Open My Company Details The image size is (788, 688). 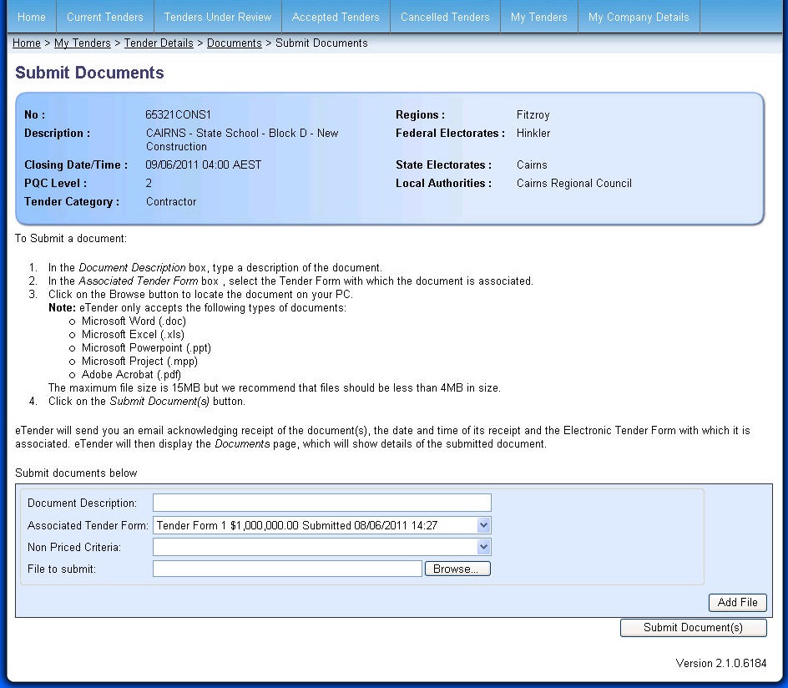tap(639, 16)
